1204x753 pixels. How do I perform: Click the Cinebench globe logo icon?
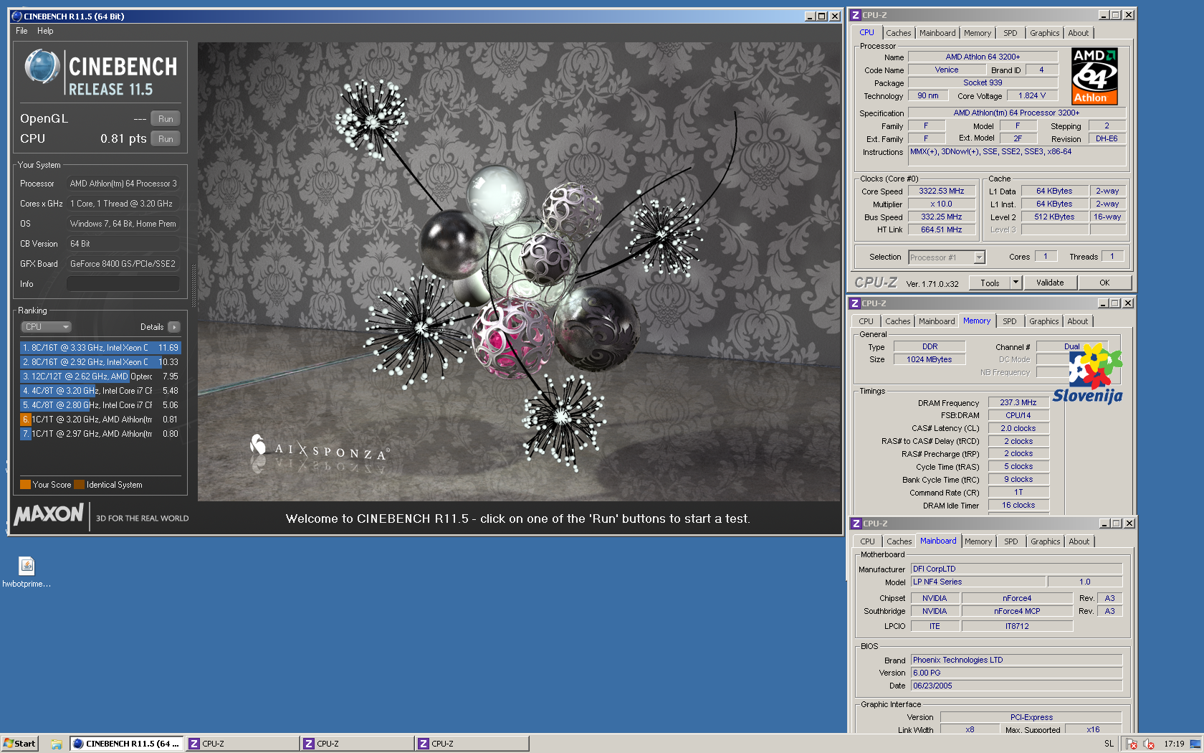tap(42, 67)
